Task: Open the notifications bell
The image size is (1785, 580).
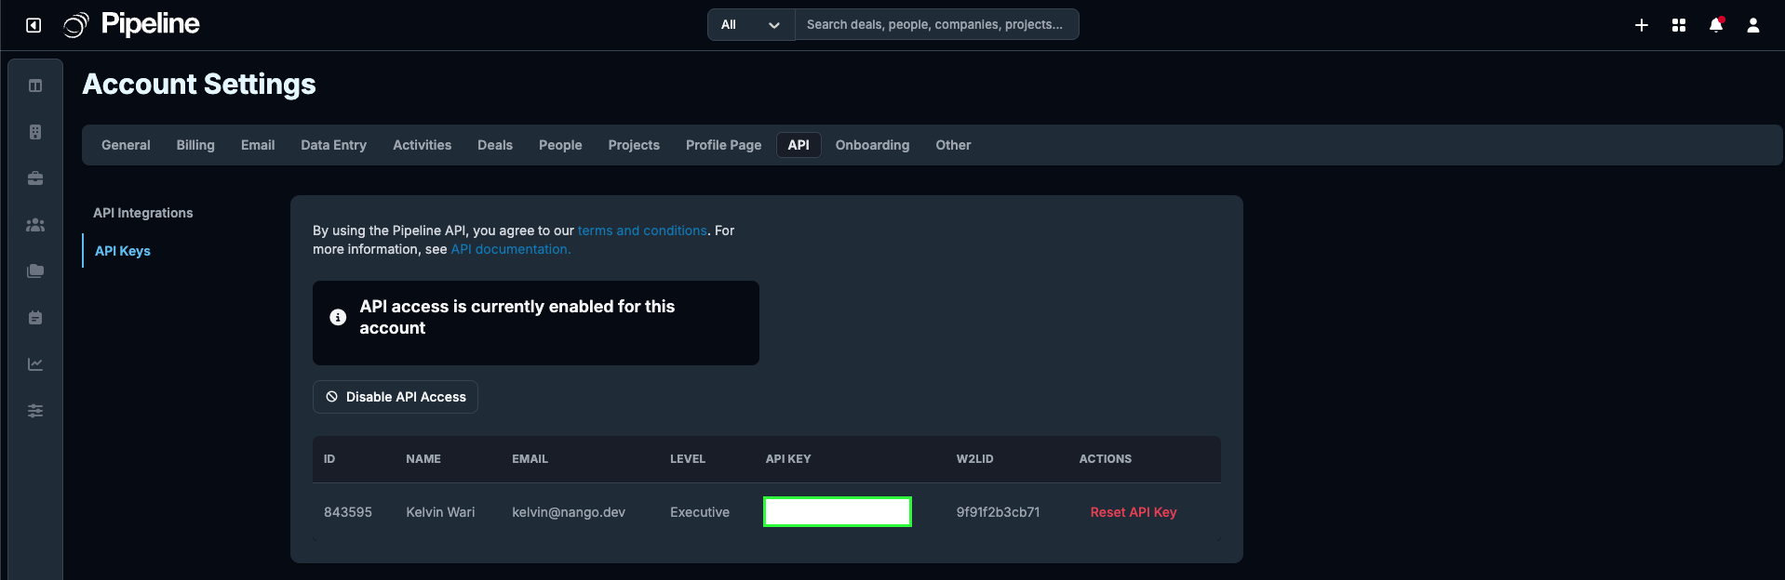Action: tap(1716, 25)
